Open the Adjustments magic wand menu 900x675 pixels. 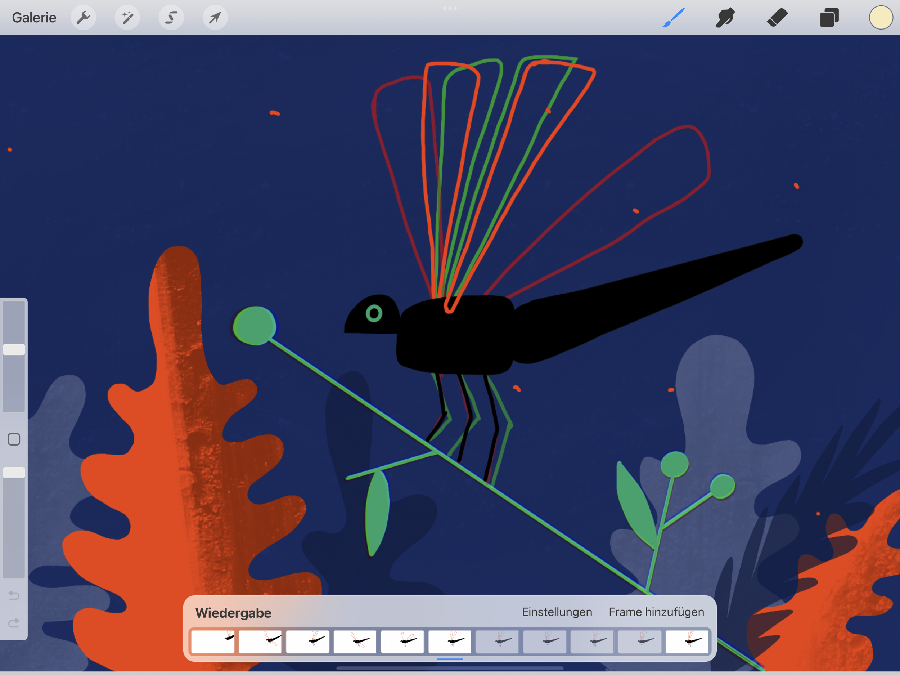click(x=127, y=18)
